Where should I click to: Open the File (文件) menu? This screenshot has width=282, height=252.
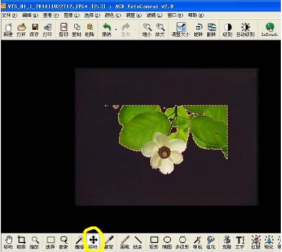(x=10, y=15)
